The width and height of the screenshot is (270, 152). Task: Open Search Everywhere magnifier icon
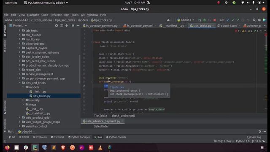click(254, 20)
